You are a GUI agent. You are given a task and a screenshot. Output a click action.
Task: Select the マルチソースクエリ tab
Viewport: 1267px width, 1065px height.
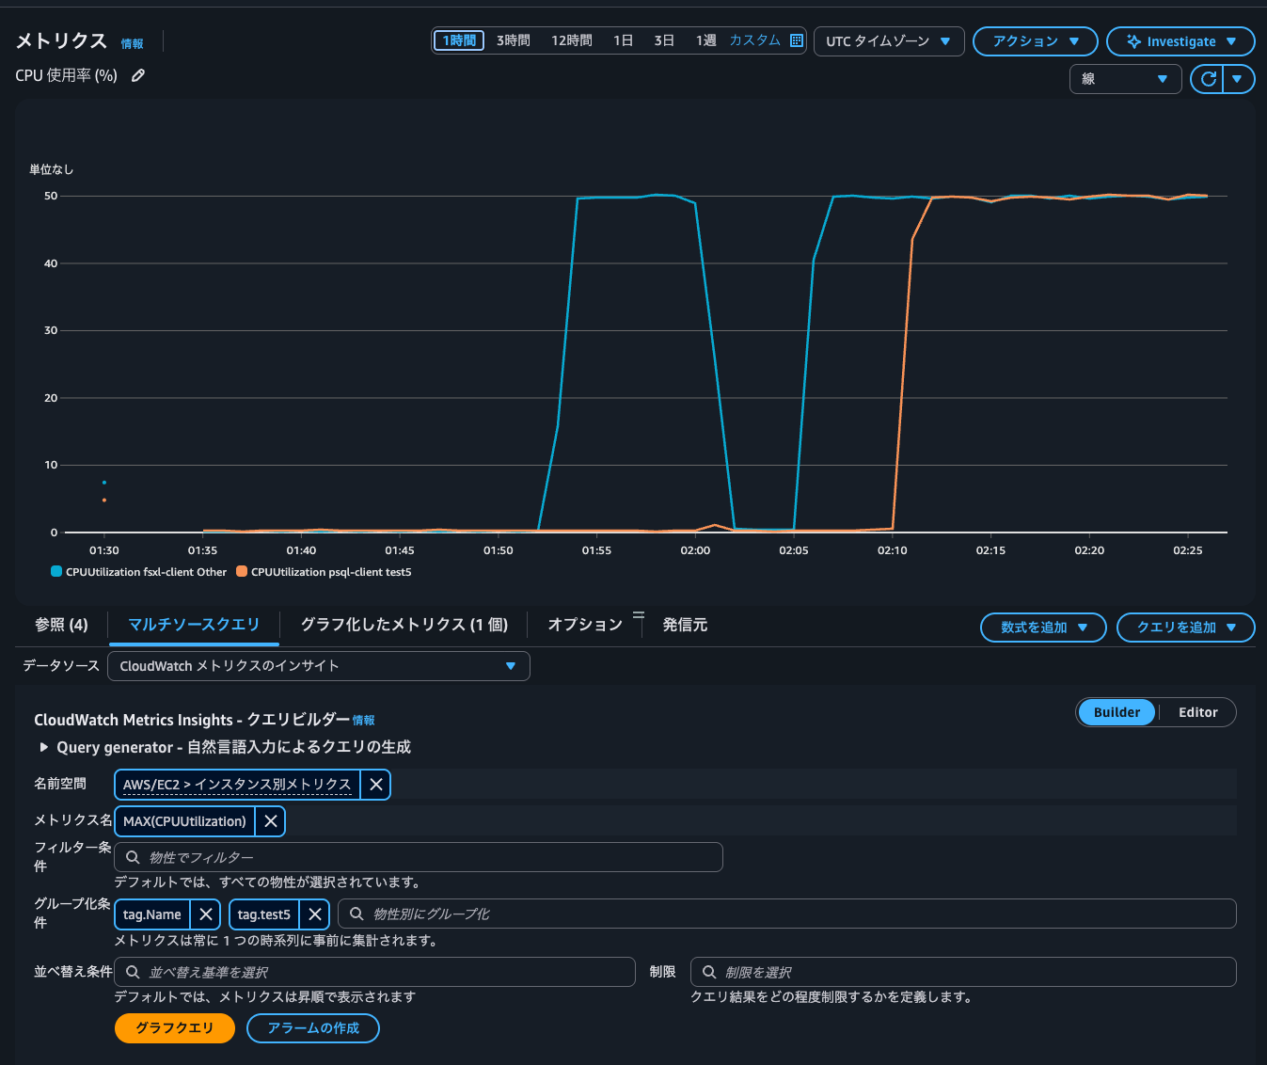click(194, 625)
